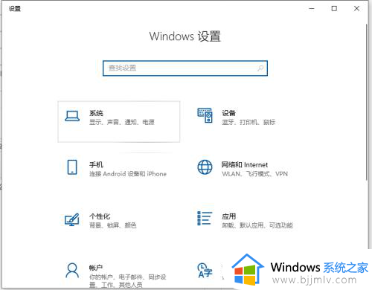Click 蓝牙、打印机、鼠标 description
Viewport: 372px width, 290px height.
pyautogui.click(x=248, y=122)
